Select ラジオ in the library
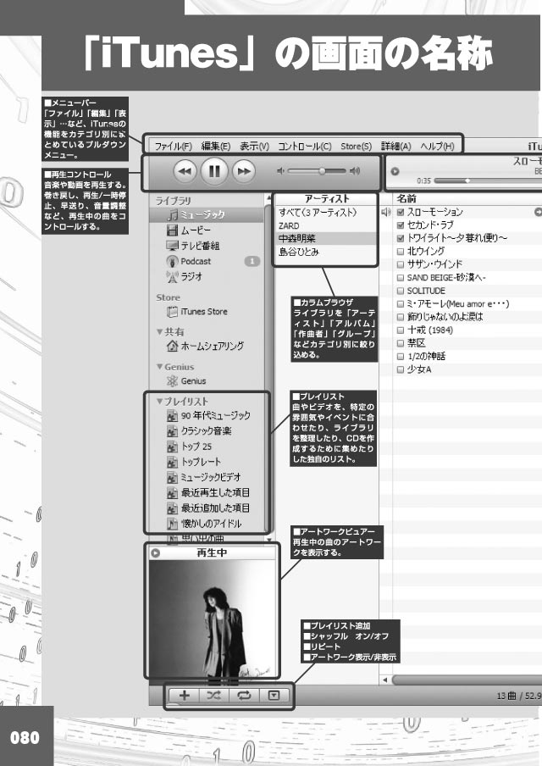This screenshot has height=766, width=542. (x=191, y=277)
